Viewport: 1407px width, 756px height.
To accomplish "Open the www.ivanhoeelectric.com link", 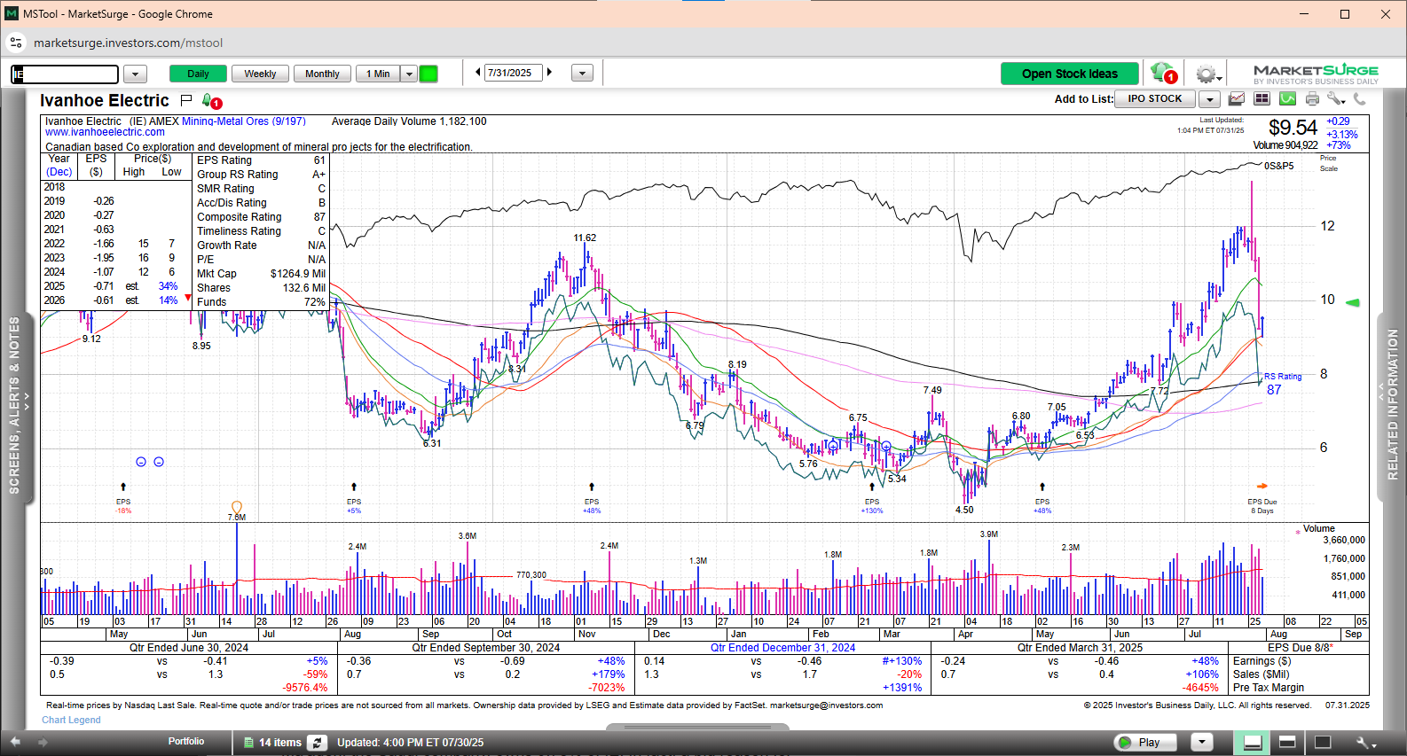I will click(x=105, y=132).
